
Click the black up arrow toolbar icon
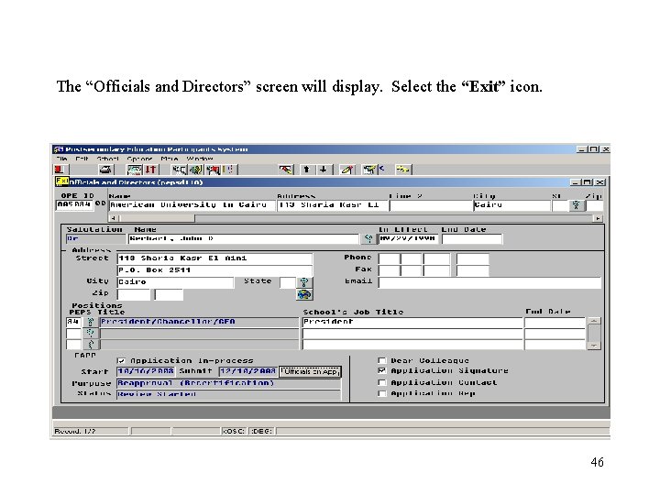pyautogui.click(x=306, y=170)
